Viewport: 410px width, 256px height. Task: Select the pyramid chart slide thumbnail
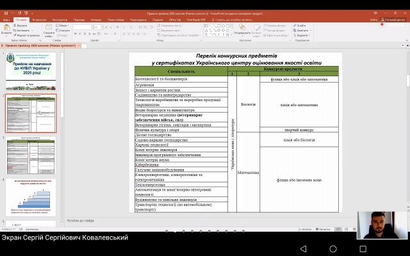point(31,197)
